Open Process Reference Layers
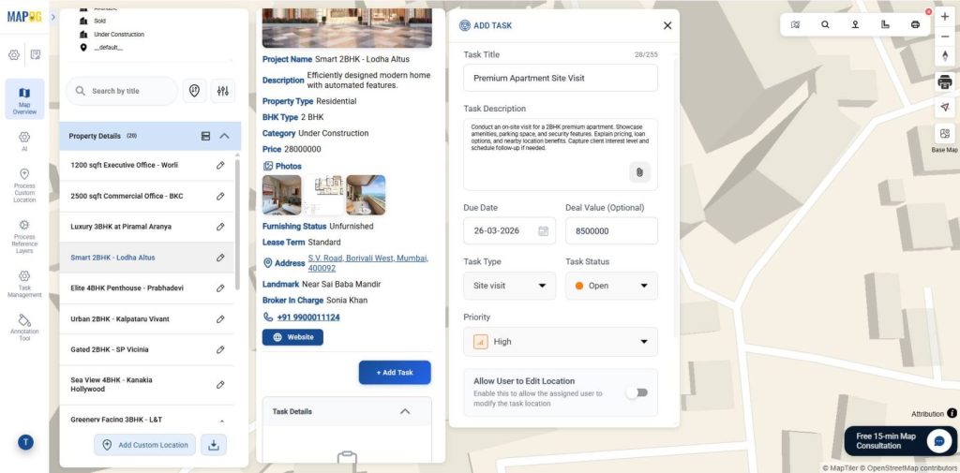960x473 pixels. [x=24, y=237]
